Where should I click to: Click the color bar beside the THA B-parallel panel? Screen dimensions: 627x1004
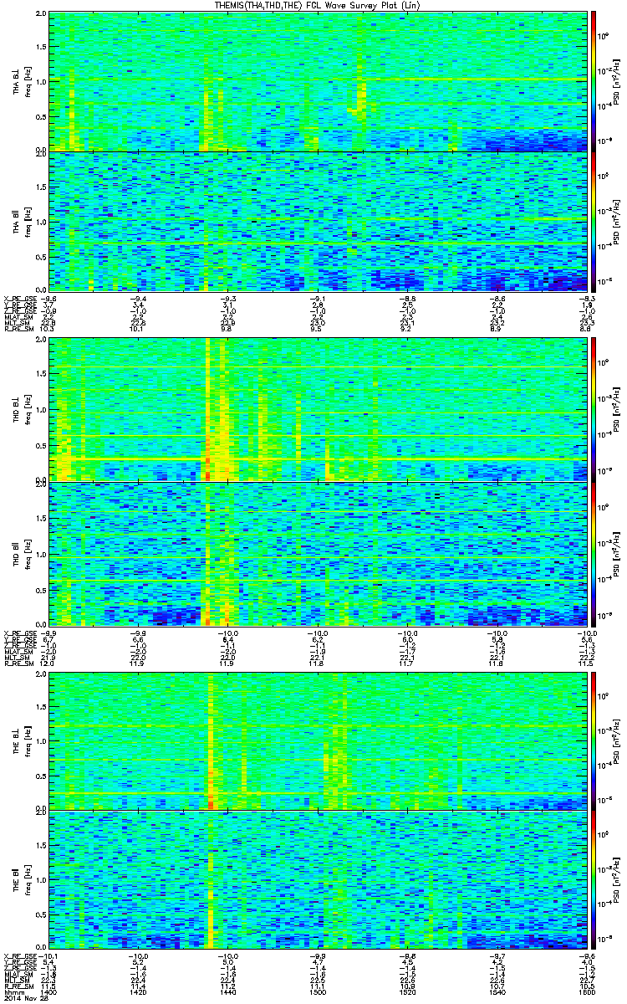tap(594, 221)
